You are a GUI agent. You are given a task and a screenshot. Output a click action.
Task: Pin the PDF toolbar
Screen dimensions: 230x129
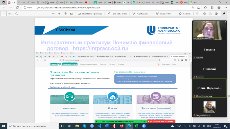click(224, 13)
